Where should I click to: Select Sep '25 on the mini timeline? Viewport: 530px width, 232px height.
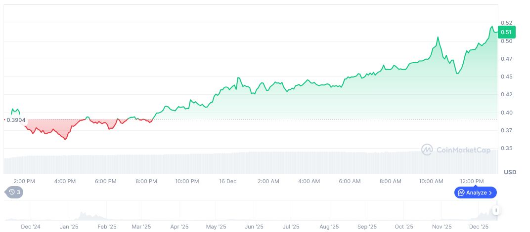366,227
